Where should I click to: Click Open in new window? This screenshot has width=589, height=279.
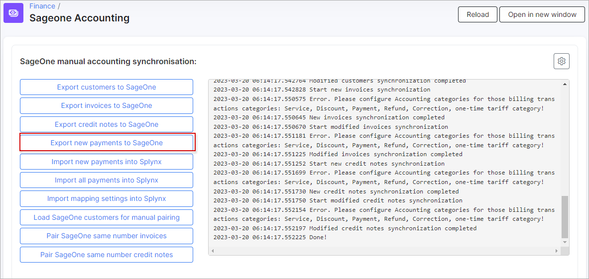point(542,14)
